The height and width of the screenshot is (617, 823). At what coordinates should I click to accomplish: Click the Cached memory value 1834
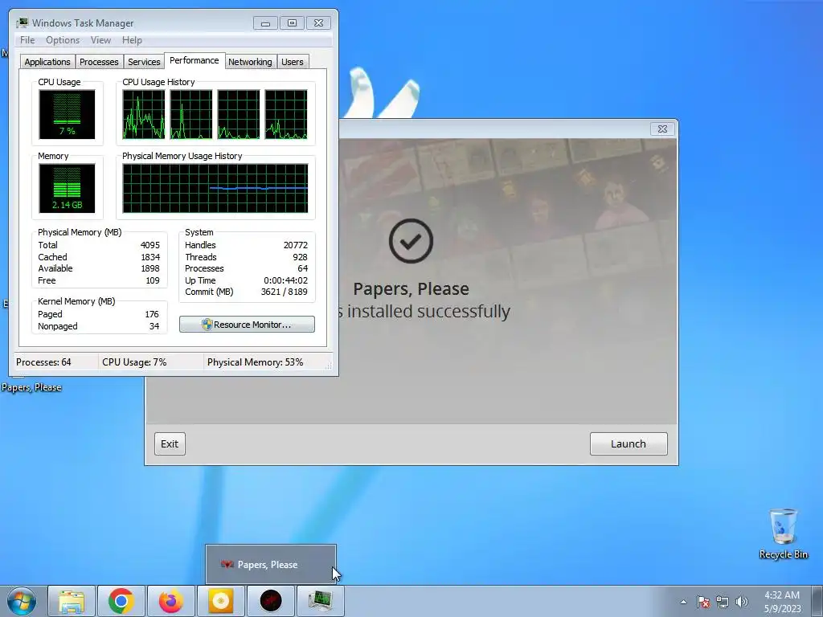tap(150, 257)
